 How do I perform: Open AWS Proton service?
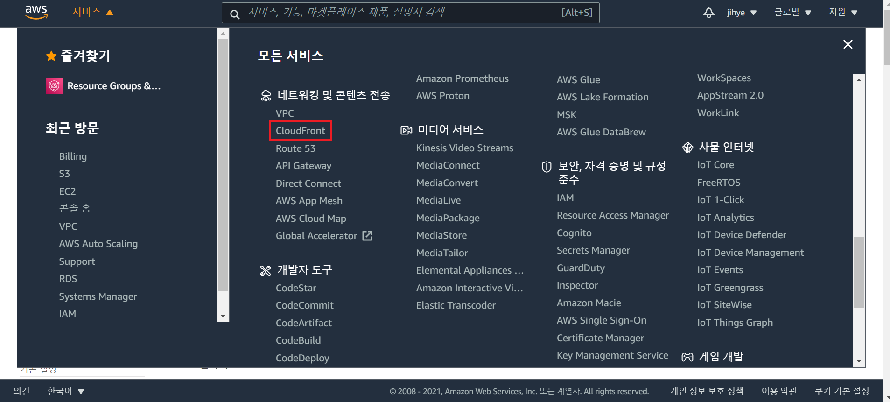pyautogui.click(x=443, y=96)
